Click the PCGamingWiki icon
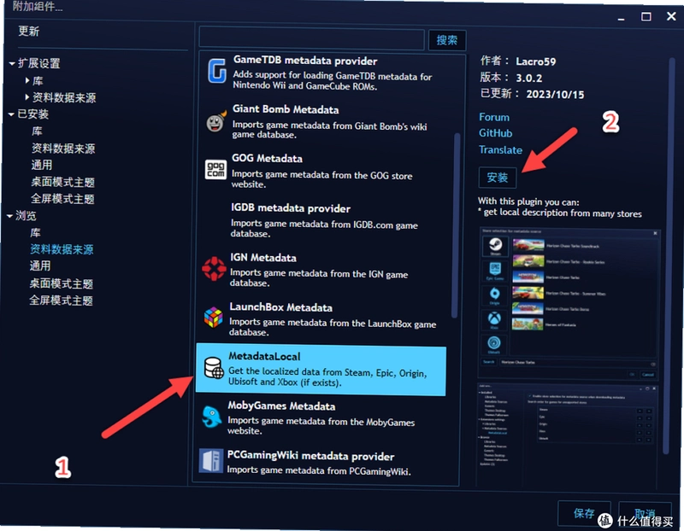This screenshot has height=531, width=684. (x=210, y=460)
